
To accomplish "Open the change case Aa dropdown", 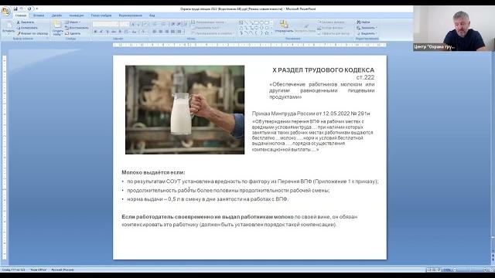I will pyautogui.click(x=135, y=32).
